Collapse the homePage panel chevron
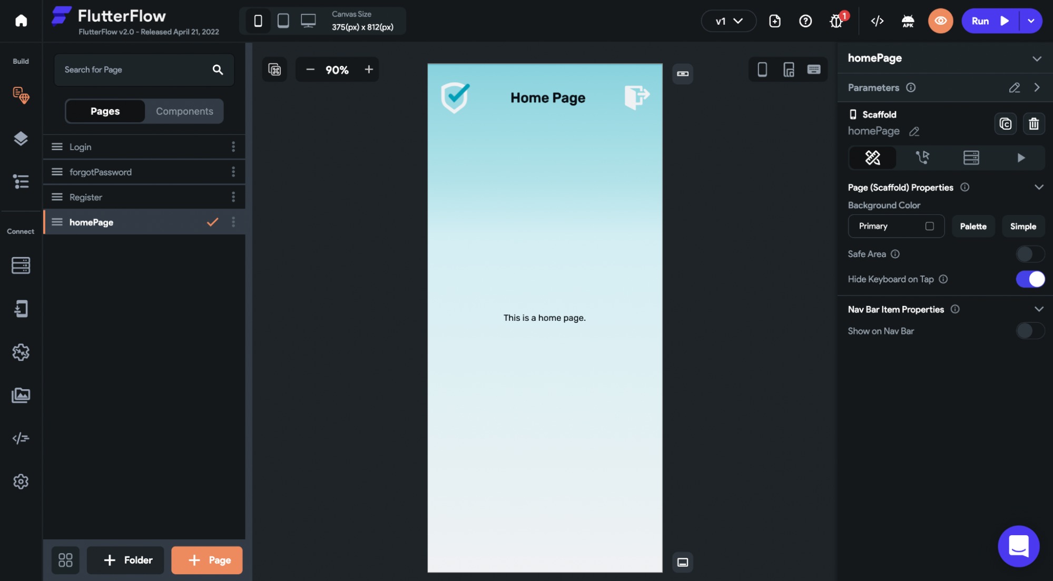Screen dimensions: 1053x581 point(1037,58)
